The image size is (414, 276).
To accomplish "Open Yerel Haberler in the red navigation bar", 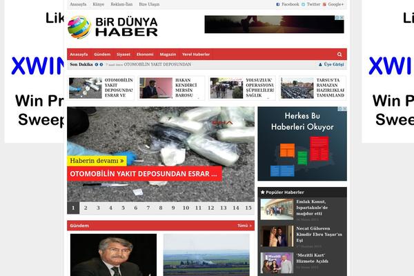I will pyautogui.click(x=196, y=55).
